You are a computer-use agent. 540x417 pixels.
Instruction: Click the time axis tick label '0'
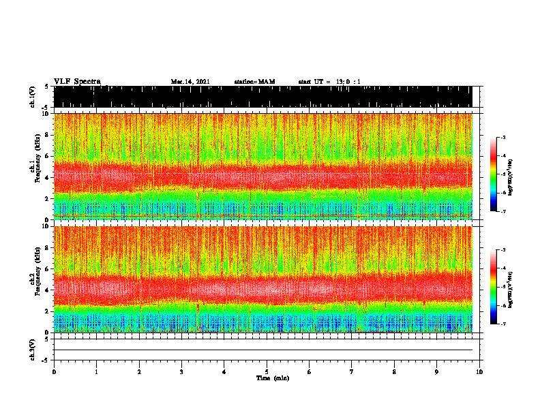coord(54,372)
